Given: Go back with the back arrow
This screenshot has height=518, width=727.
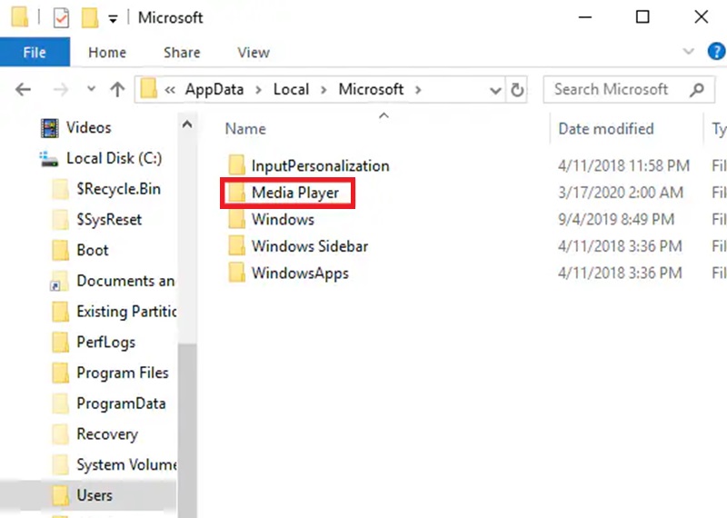Looking at the screenshot, I should tap(23, 89).
